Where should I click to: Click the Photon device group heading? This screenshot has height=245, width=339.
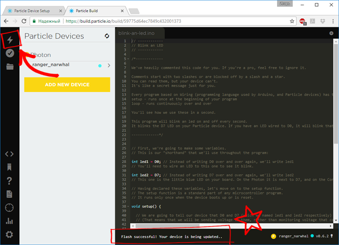tap(41, 55)
